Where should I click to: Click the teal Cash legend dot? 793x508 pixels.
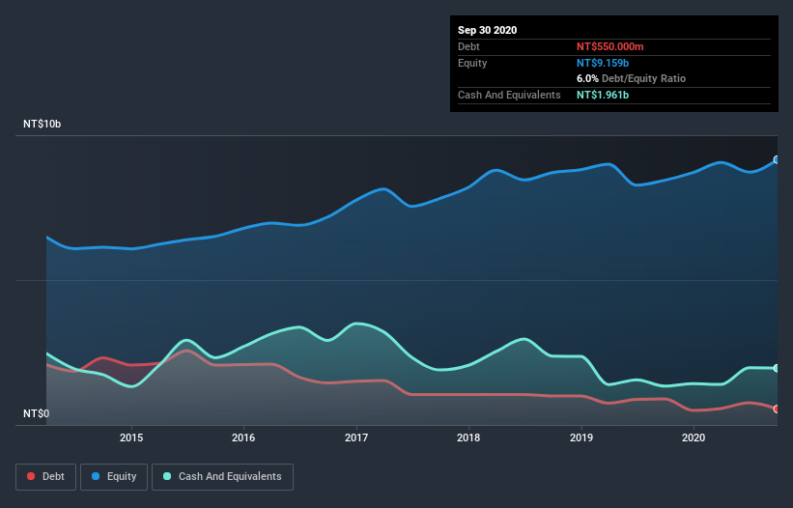[x=167, y=476]
